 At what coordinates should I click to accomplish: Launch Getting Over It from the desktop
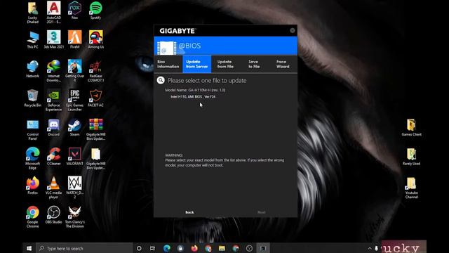(75, 71)
